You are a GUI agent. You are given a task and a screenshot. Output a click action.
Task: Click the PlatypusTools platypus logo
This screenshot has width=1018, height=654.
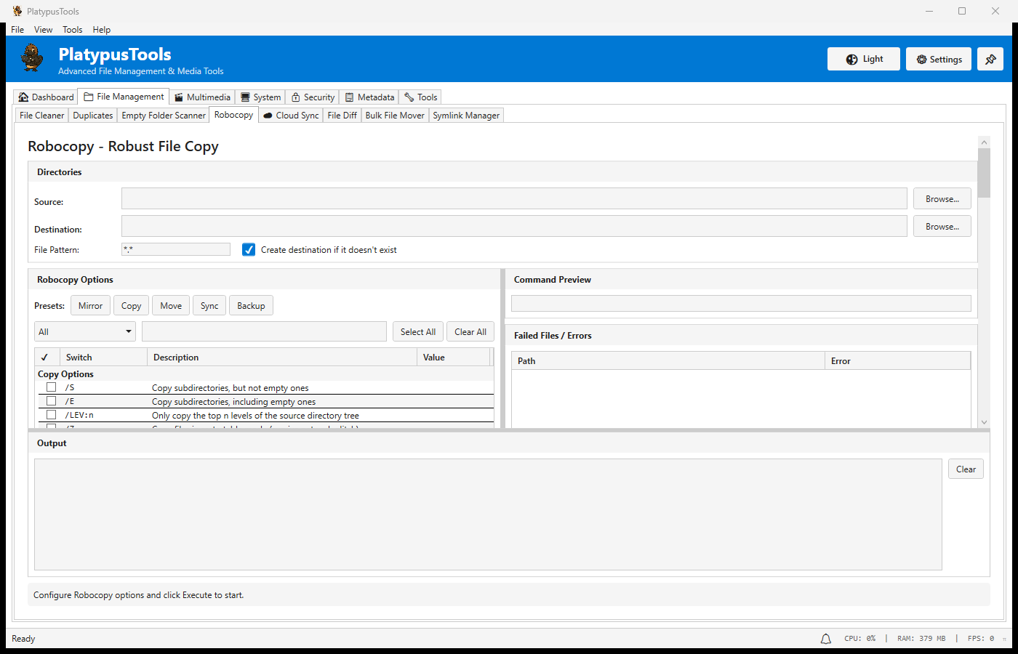pos(32,58)
